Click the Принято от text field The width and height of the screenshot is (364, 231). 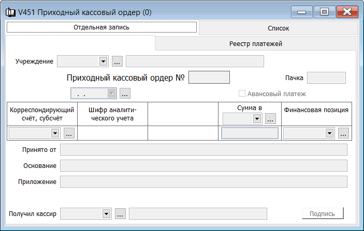coord(203,150)
